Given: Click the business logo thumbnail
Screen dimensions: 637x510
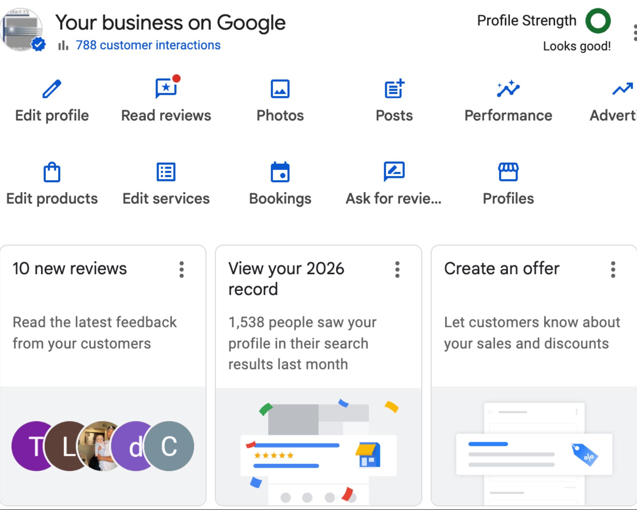Looking at the screenshot, I should click(x=21, y=30).
